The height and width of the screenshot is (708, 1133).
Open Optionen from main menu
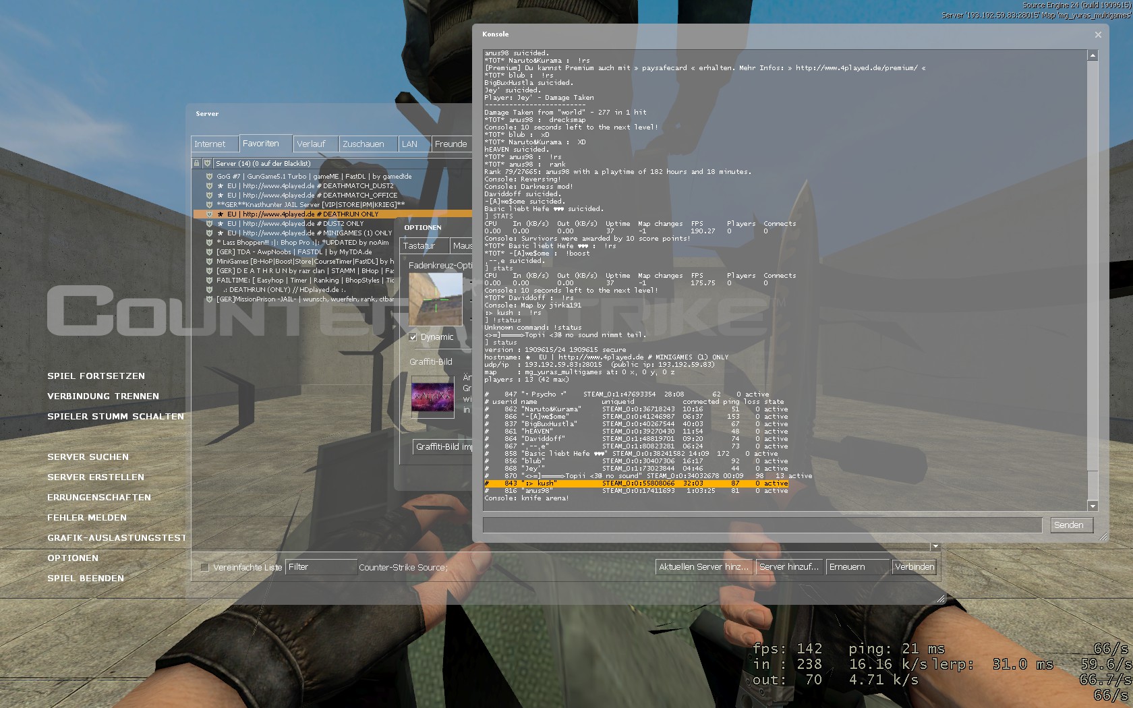73,558
